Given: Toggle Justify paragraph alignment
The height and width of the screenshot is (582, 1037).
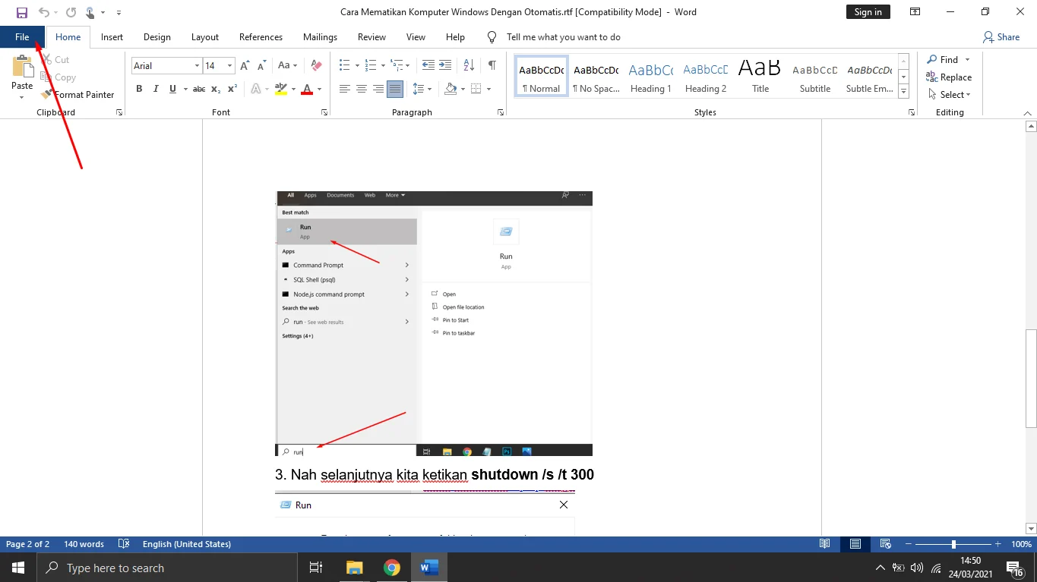Looking at the screenshot, I should point(395,89).
